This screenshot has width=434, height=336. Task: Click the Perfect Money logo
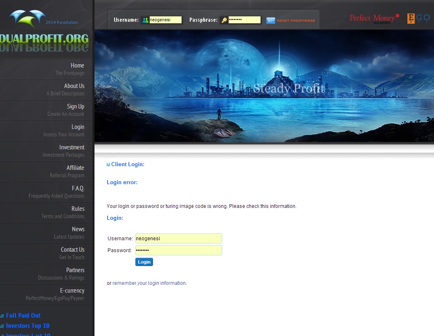[374, 18]
